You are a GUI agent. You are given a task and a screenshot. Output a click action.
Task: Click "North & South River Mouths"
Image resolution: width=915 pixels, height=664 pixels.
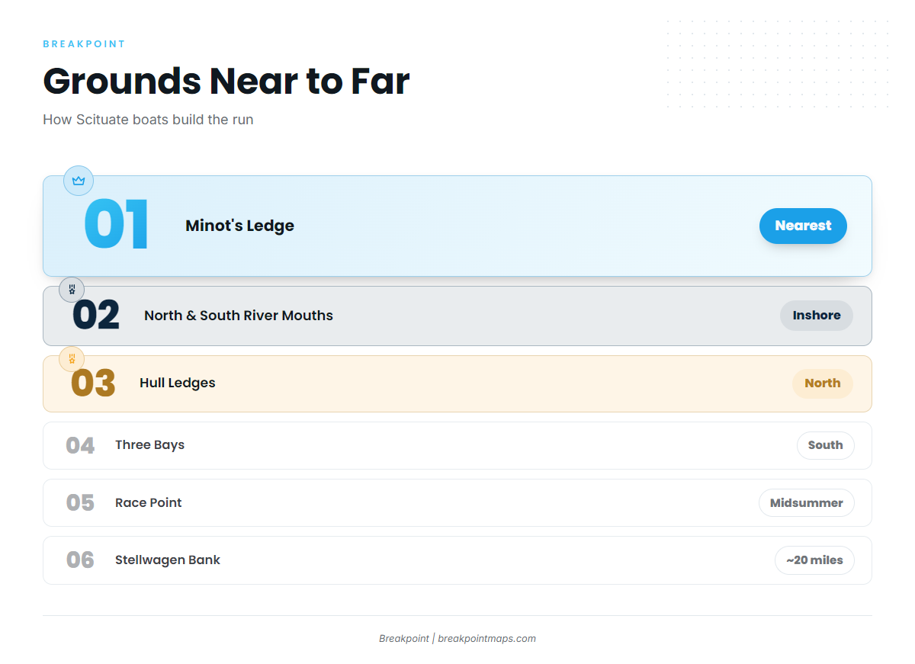pos(239,316)
